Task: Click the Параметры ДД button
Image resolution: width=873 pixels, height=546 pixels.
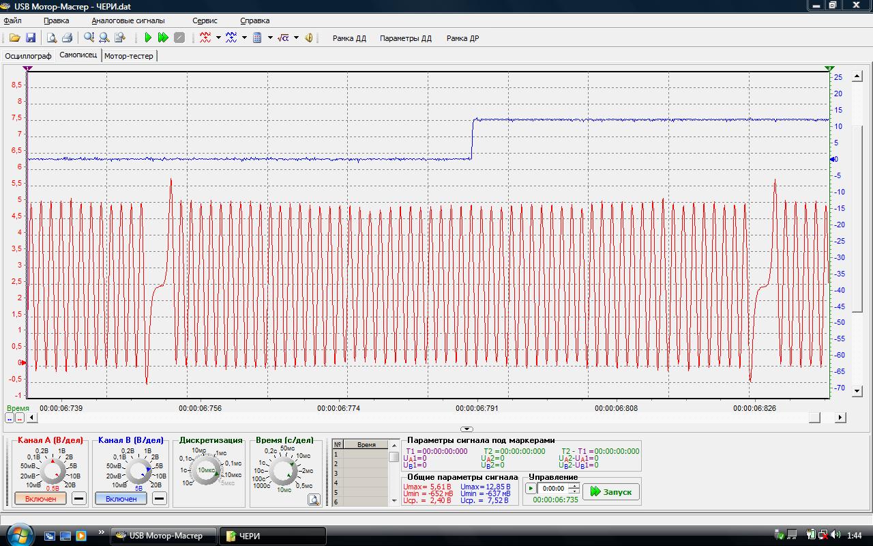Action: (406, 38)
